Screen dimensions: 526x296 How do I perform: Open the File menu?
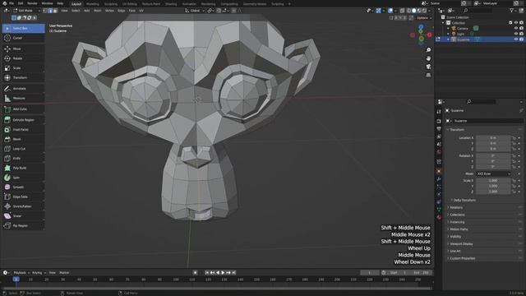pos(12,3)
